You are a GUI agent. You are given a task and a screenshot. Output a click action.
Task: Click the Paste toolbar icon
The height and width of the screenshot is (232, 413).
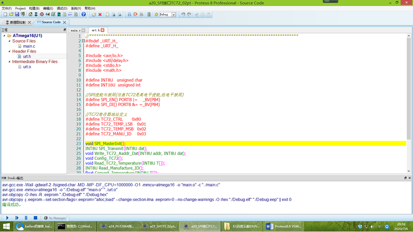point(208,15)
